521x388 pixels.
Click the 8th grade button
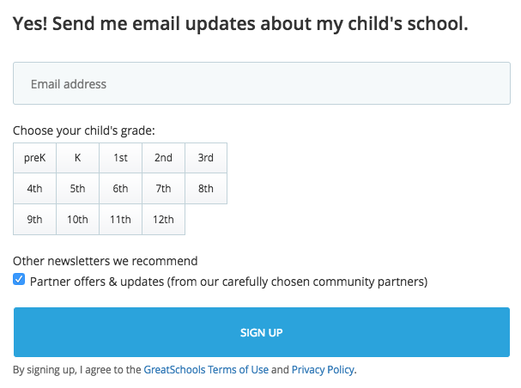click(206, 189)
